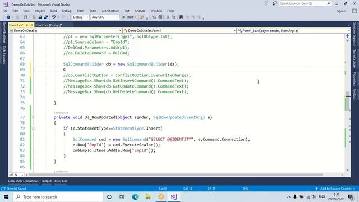Open the Solution Explorer side tab

(355, 34)
